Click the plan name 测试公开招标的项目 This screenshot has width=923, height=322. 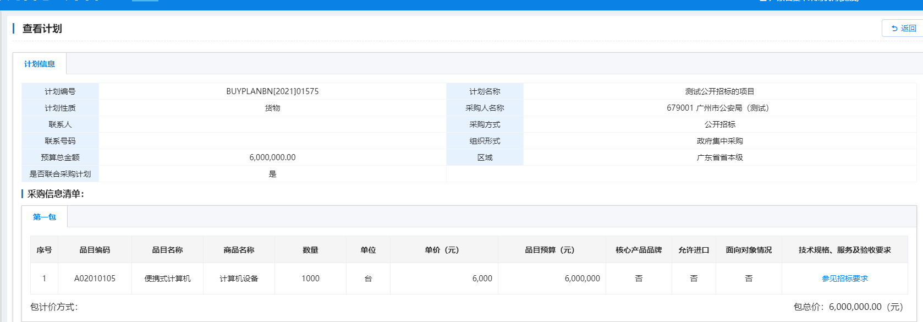[719, 91]
